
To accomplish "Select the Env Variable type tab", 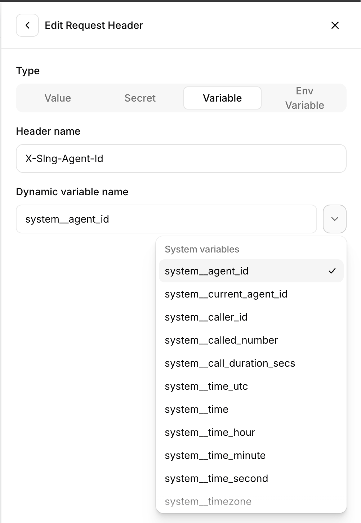I will pyautogui.click(x=304, y=98).
